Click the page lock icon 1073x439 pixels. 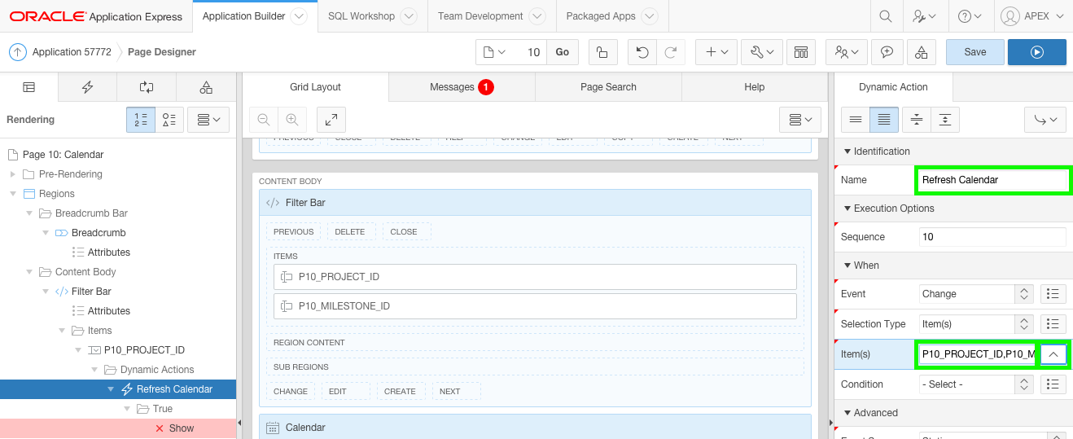click(x=602, y=52)
